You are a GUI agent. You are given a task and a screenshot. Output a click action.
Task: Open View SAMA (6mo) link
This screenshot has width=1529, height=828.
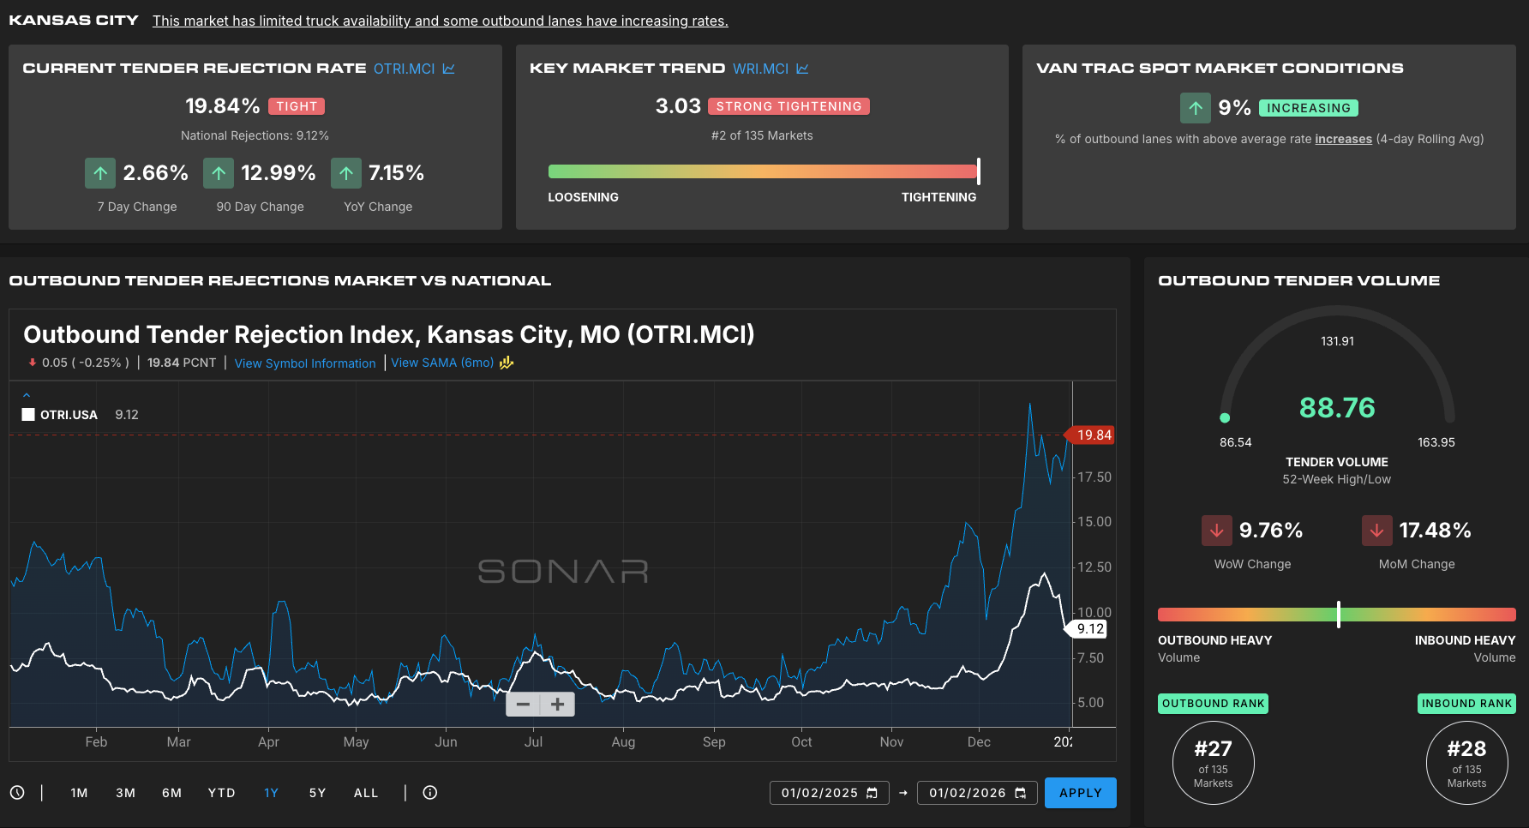[x=442, y=363]
